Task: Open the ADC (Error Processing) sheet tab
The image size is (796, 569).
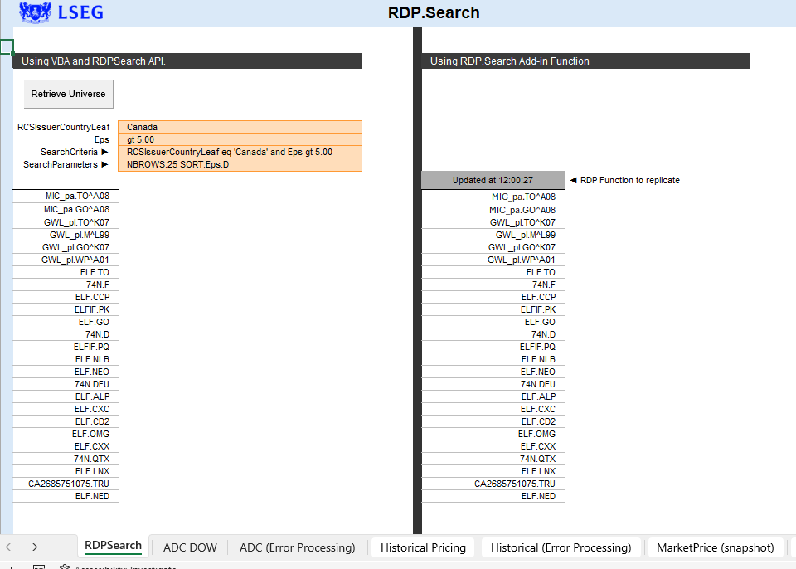Action: (x=298, y=547)
